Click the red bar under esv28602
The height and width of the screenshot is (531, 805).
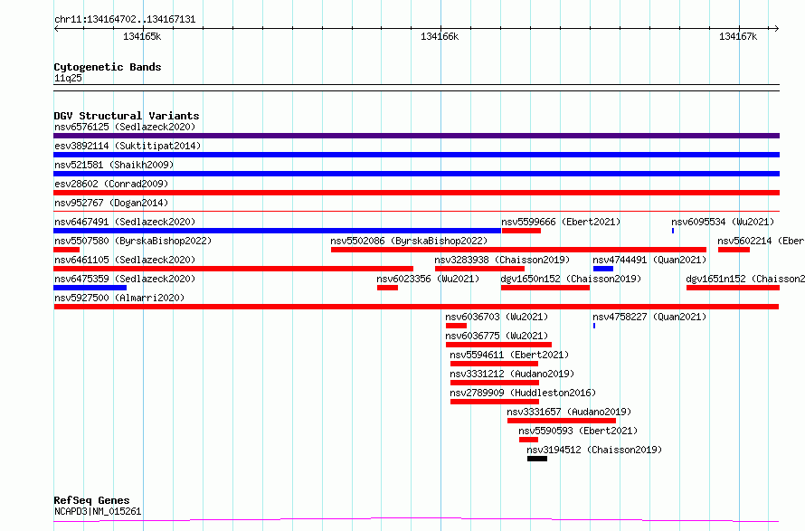pos(416,193)
